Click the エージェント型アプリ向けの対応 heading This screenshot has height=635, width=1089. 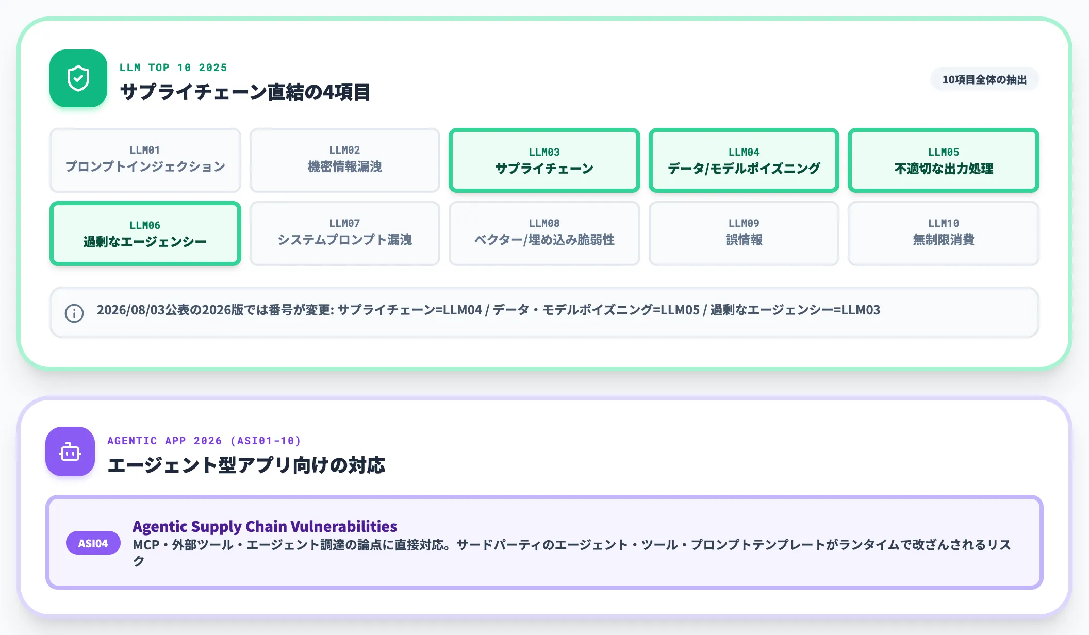click(246, 465)
